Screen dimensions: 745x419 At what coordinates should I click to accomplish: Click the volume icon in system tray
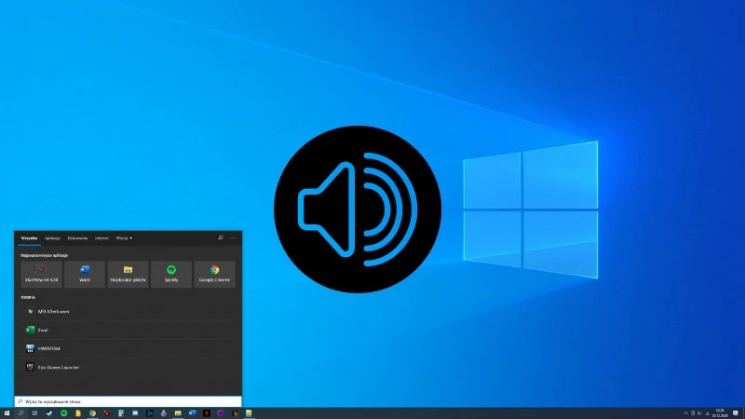coord(699,413)
